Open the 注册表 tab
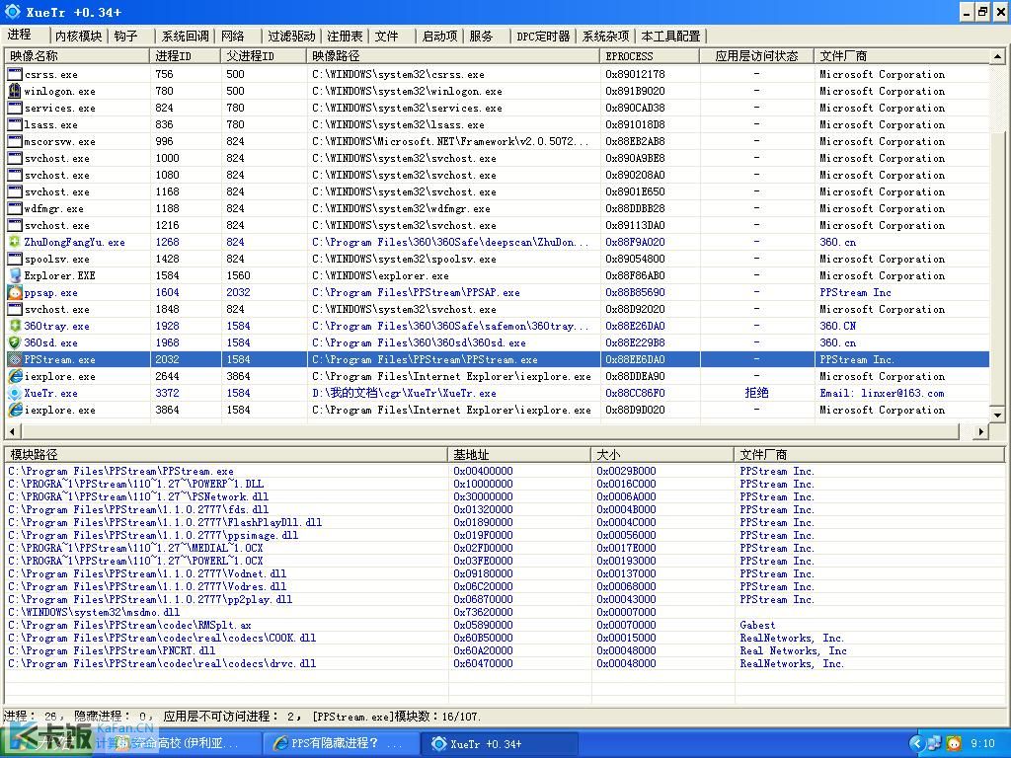The width and height of the screenshot is (1011, 758). click(x=345, y=37)
